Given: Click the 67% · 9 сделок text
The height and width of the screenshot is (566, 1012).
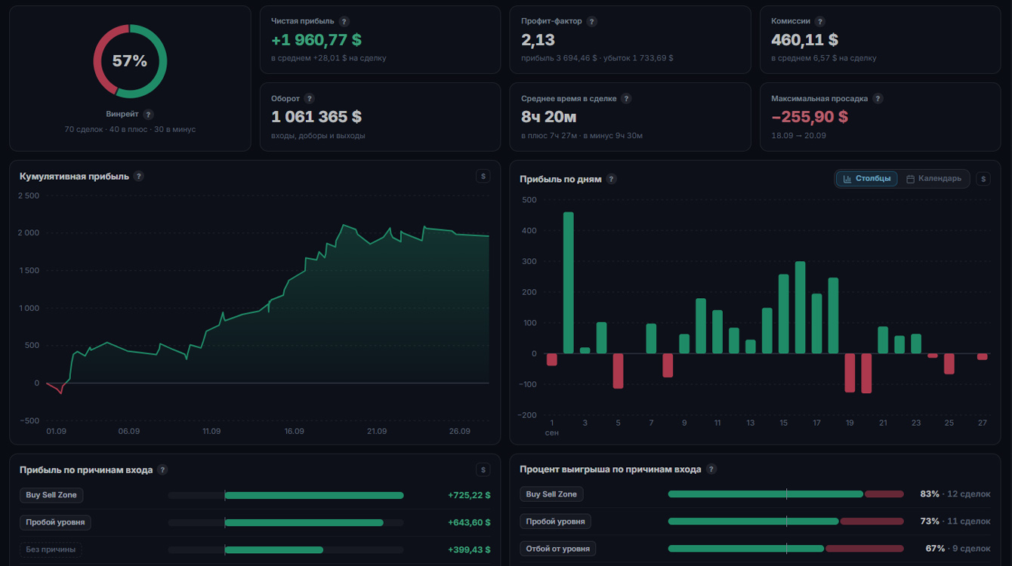Looking at the screenshot, I should 958,549.
